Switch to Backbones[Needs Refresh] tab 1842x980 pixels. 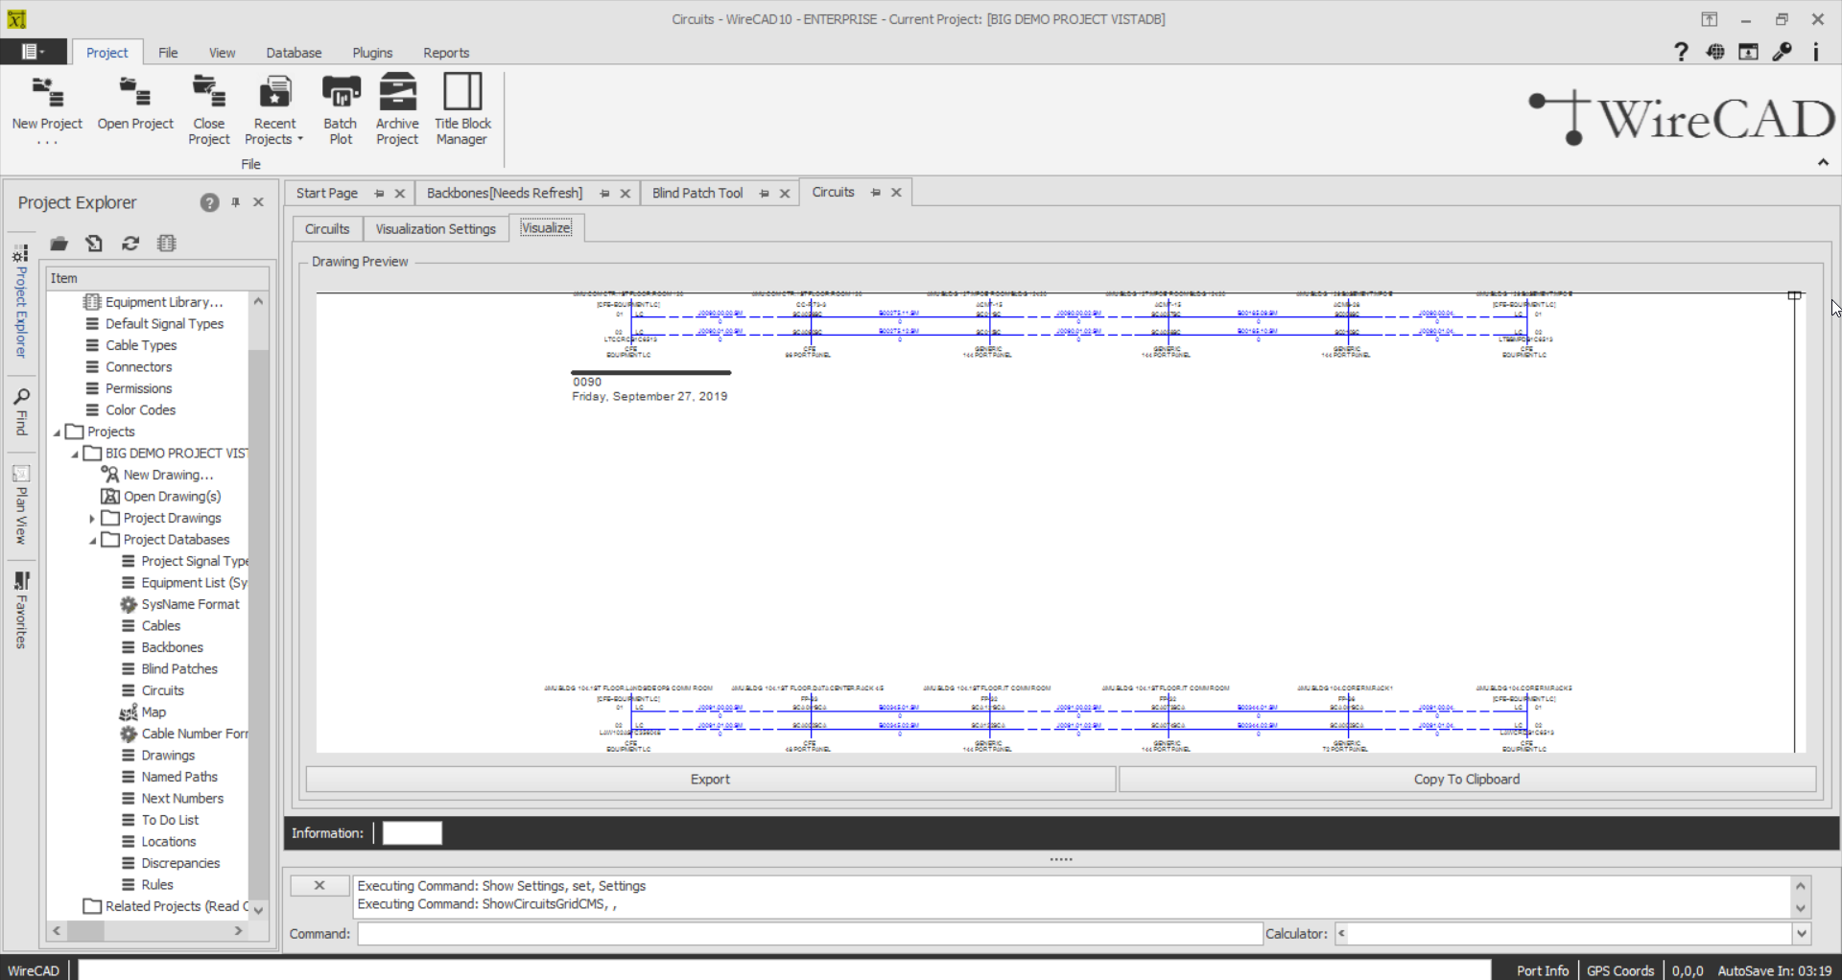[x=505, y=193]
